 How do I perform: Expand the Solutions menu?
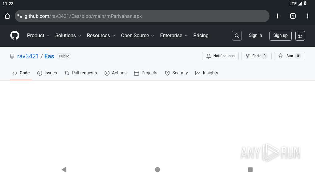[x=68, y=36]
